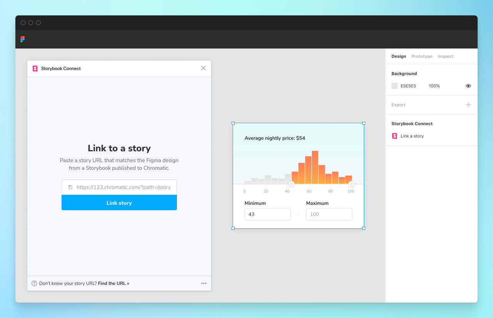Click the Storybook icon beside Link a story
Viewport: 493px width, 318px height.
point(395,136)
